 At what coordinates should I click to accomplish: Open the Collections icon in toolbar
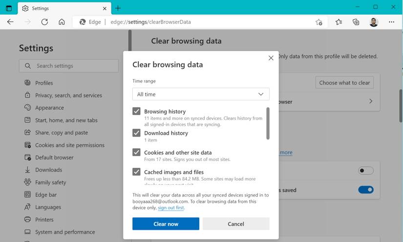click(x=356, y=22)
